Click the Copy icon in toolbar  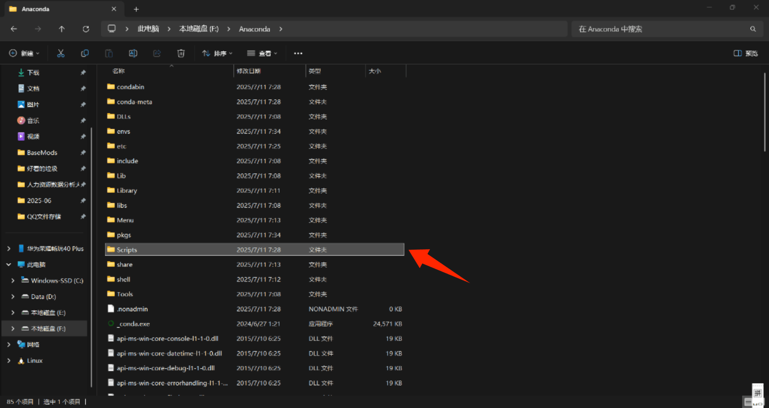pyautogui.click(x=85, y=53)
